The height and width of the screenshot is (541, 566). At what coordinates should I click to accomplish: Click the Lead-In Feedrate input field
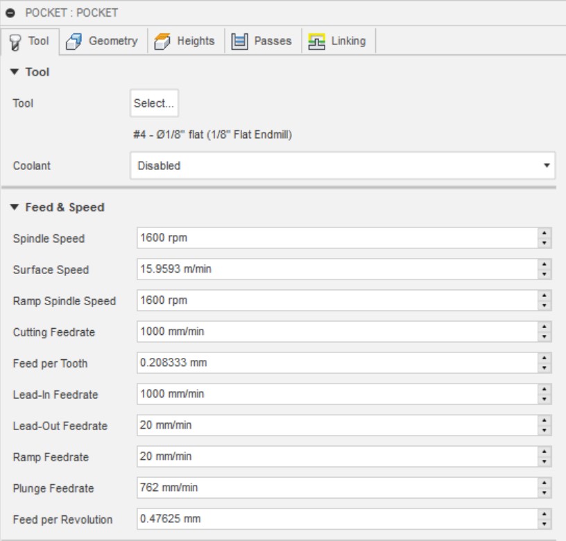click(x=337, y=394)
